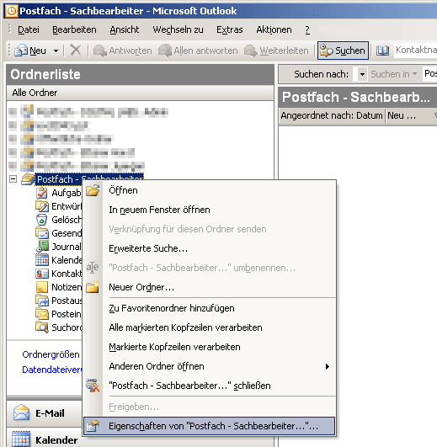The width and height of the screenshot is (437, 447).
Task: Open the Datei menu
Action: coord(29,29)
